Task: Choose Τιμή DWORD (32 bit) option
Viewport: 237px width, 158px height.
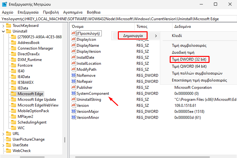Action: [189, 59]
